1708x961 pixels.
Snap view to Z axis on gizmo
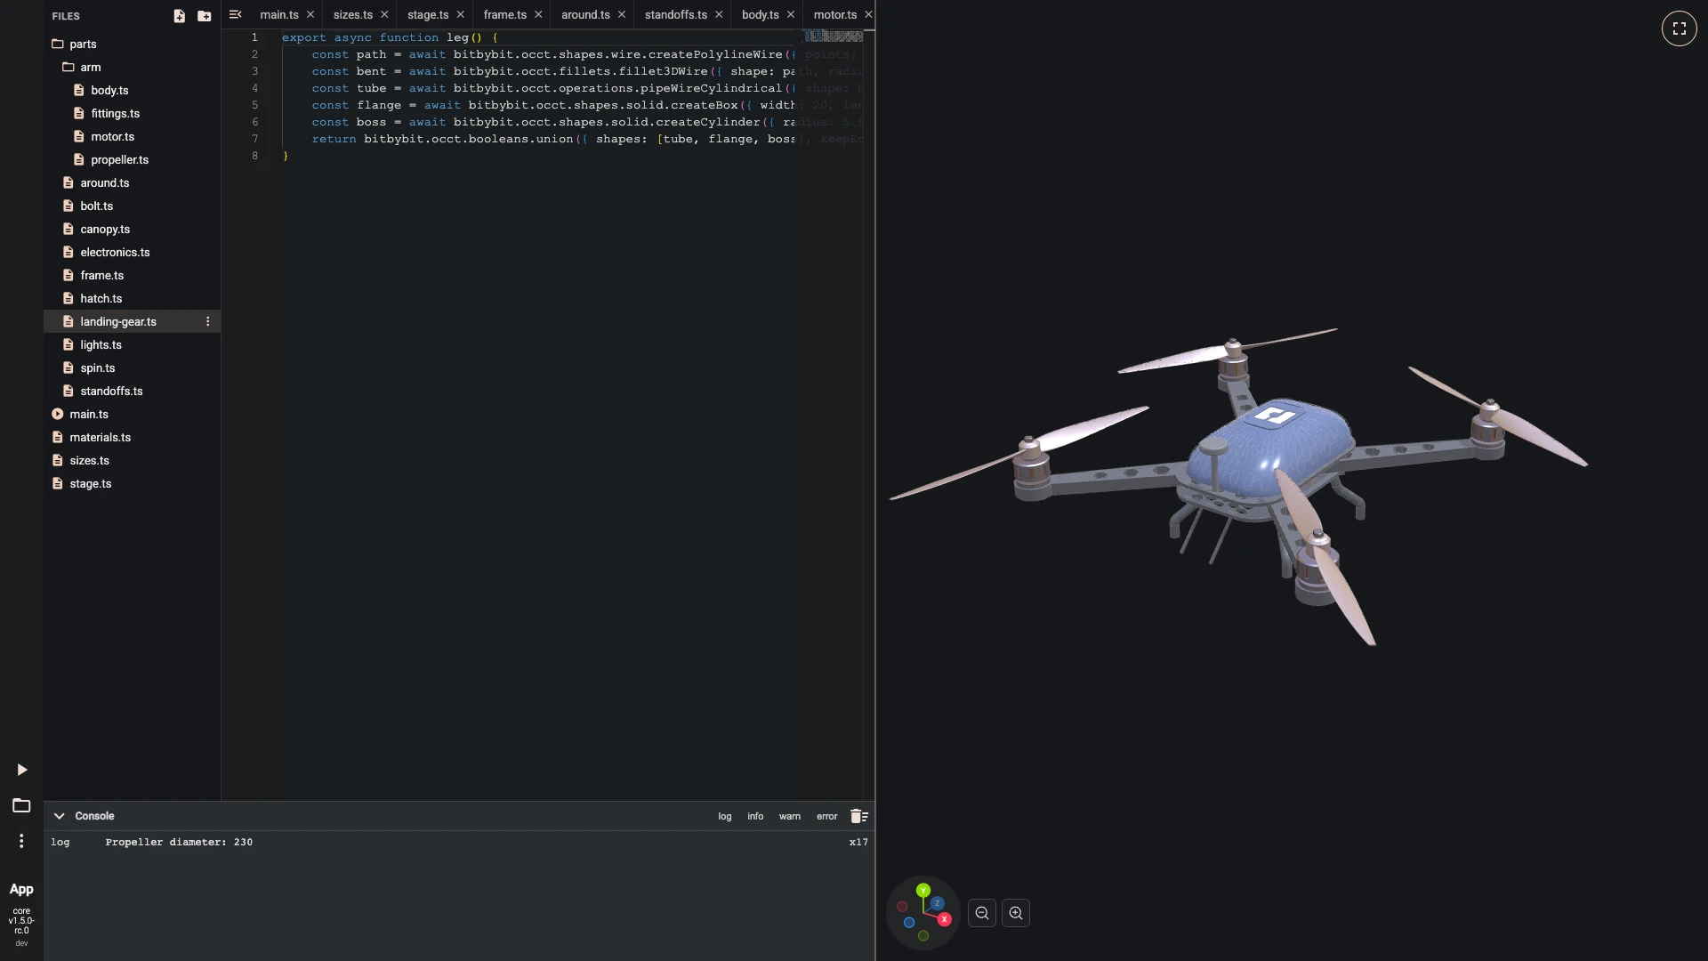[937, 903]
